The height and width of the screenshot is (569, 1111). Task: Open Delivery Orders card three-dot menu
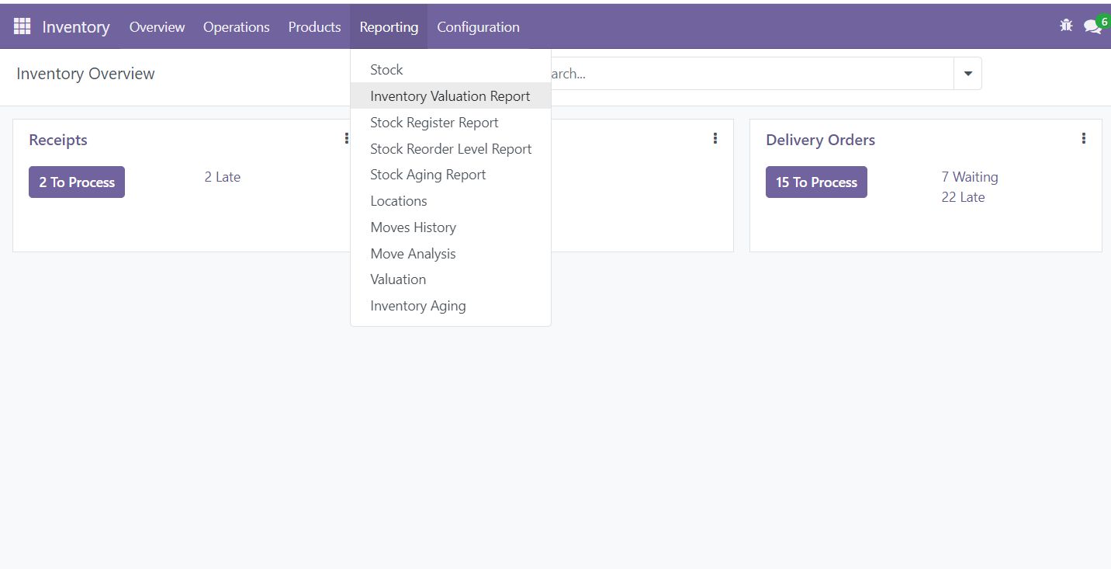1083,139
